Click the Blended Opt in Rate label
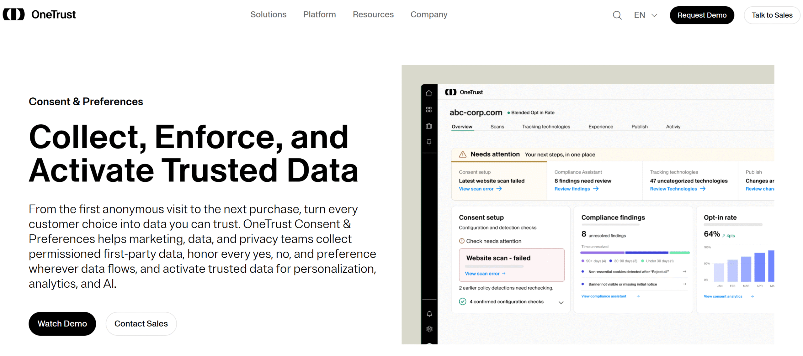 coord(532,113)
